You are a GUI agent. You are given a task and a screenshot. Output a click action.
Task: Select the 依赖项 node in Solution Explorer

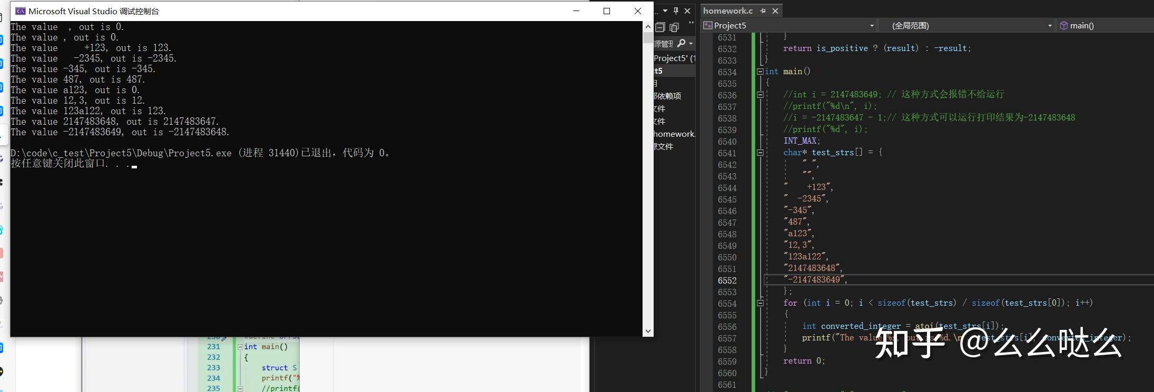point(667,96)
